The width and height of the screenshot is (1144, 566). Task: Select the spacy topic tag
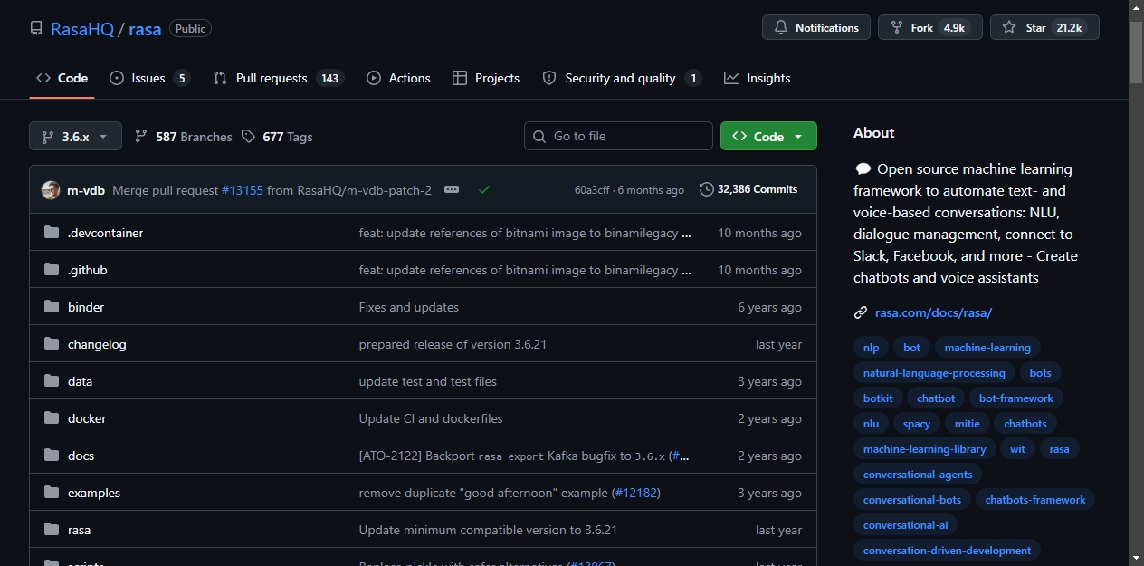click(917, 424)
